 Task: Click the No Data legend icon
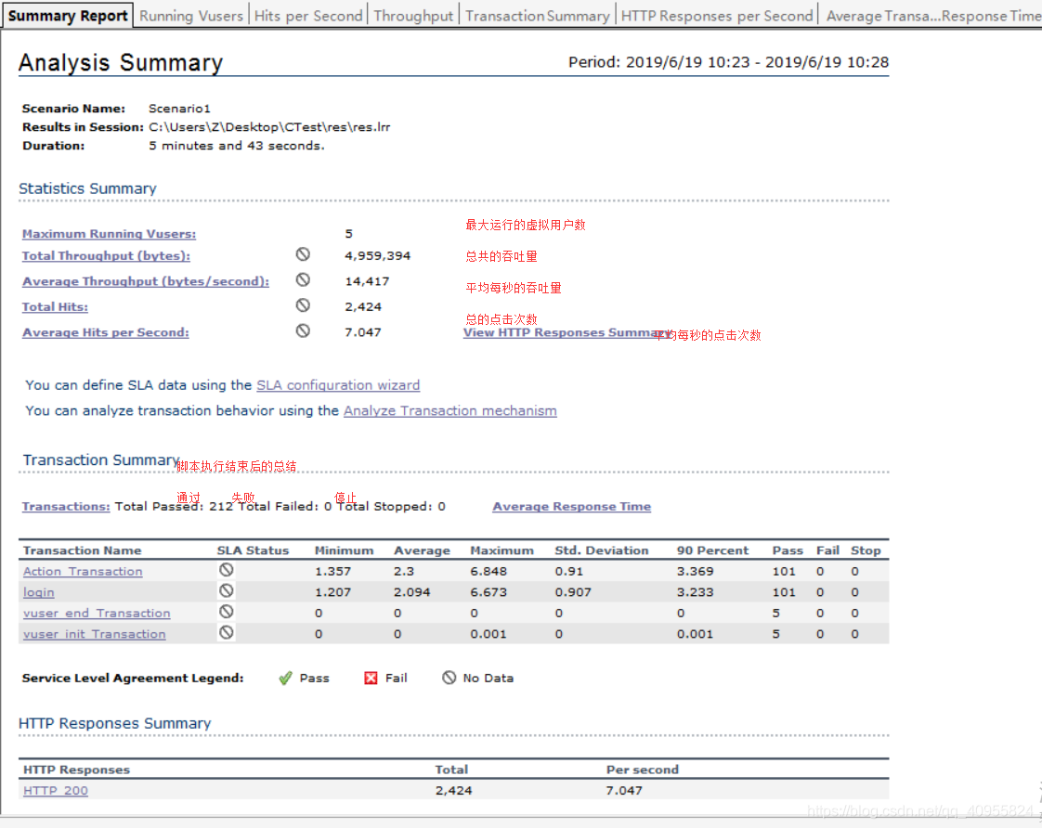[449, 678]
